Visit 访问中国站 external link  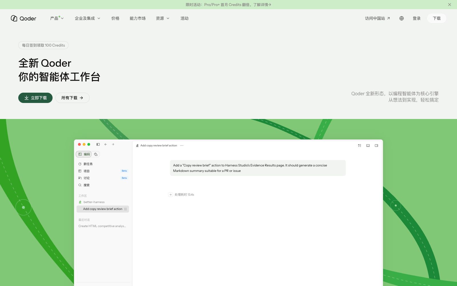tap(378, 18)
